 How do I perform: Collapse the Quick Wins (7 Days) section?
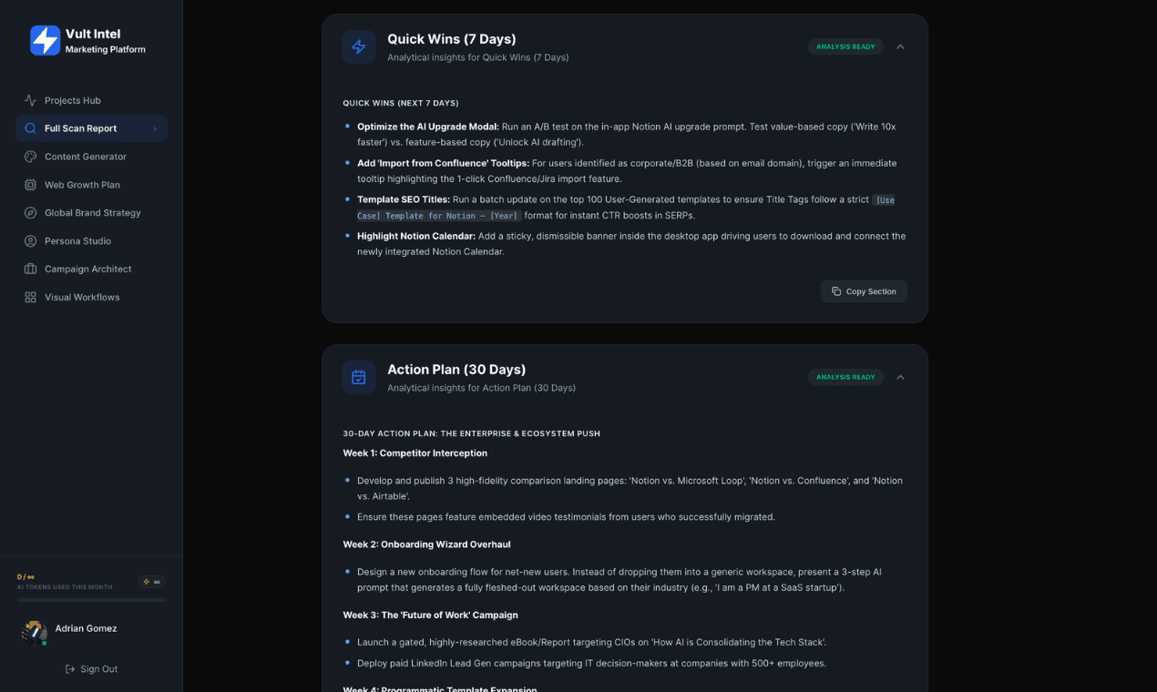[x=900, y=46]
